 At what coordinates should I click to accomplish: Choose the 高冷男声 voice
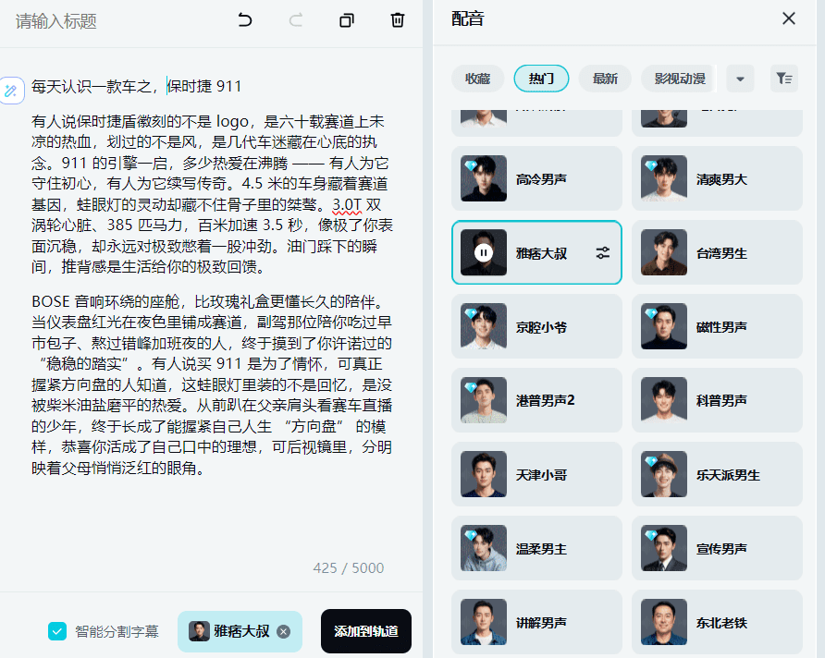pos(536,179)
